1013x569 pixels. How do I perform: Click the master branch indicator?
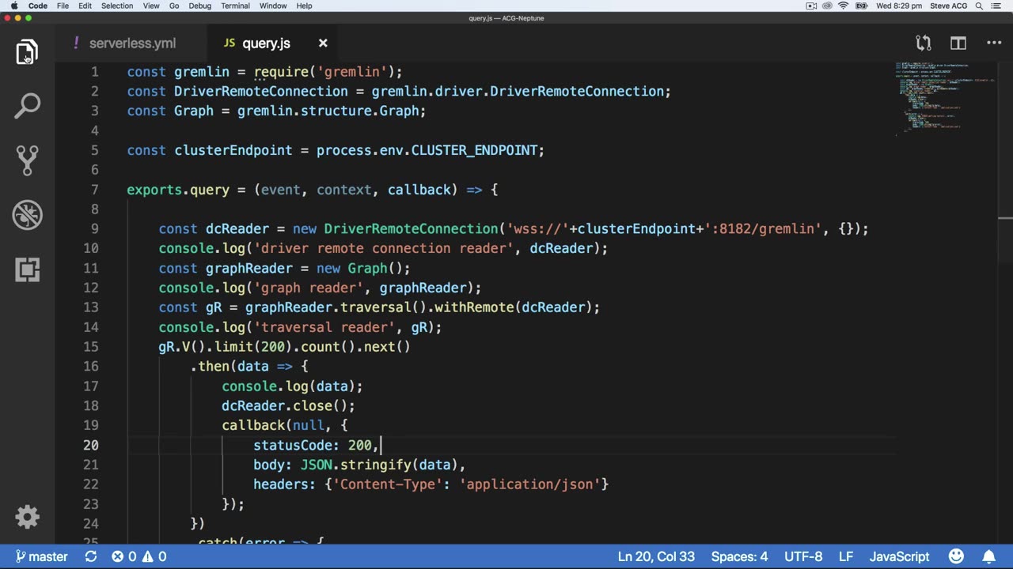pyautogui.click(x=41, y=556)
